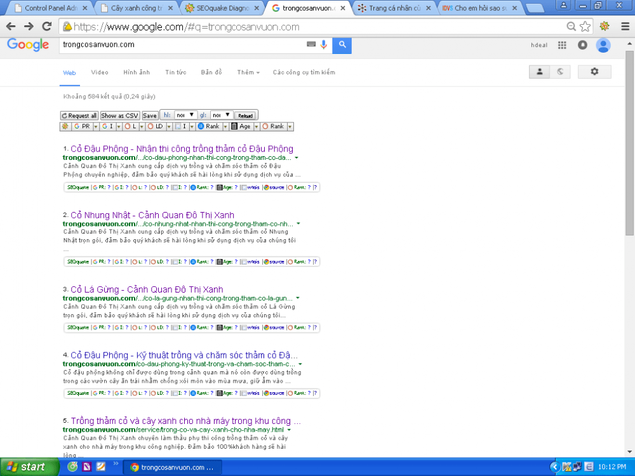Open the gl country dropdown
Screen dimensions: 635x476
pos(222,116)
